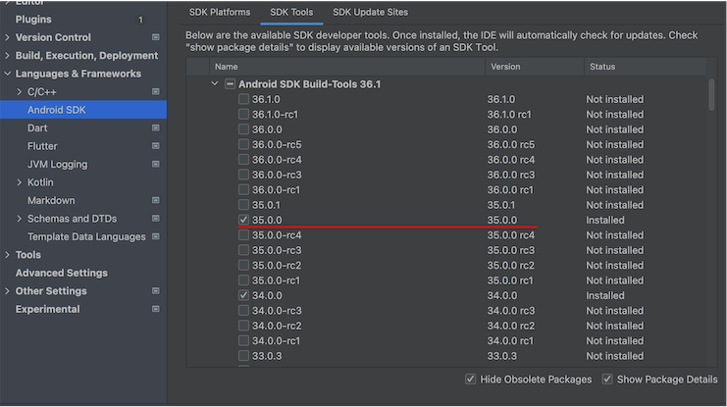Click the project-level icon beside Version Control
The height and width of the screenshot is (407, 727).
click(155, 37)
